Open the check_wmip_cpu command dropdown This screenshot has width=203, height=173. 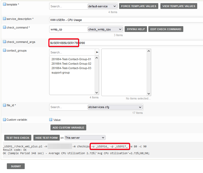(105, 29)
